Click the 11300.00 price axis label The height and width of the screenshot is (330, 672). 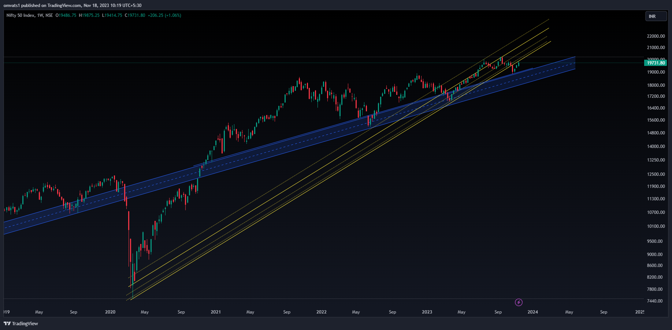pyautogui.click(x=656, y=199)
